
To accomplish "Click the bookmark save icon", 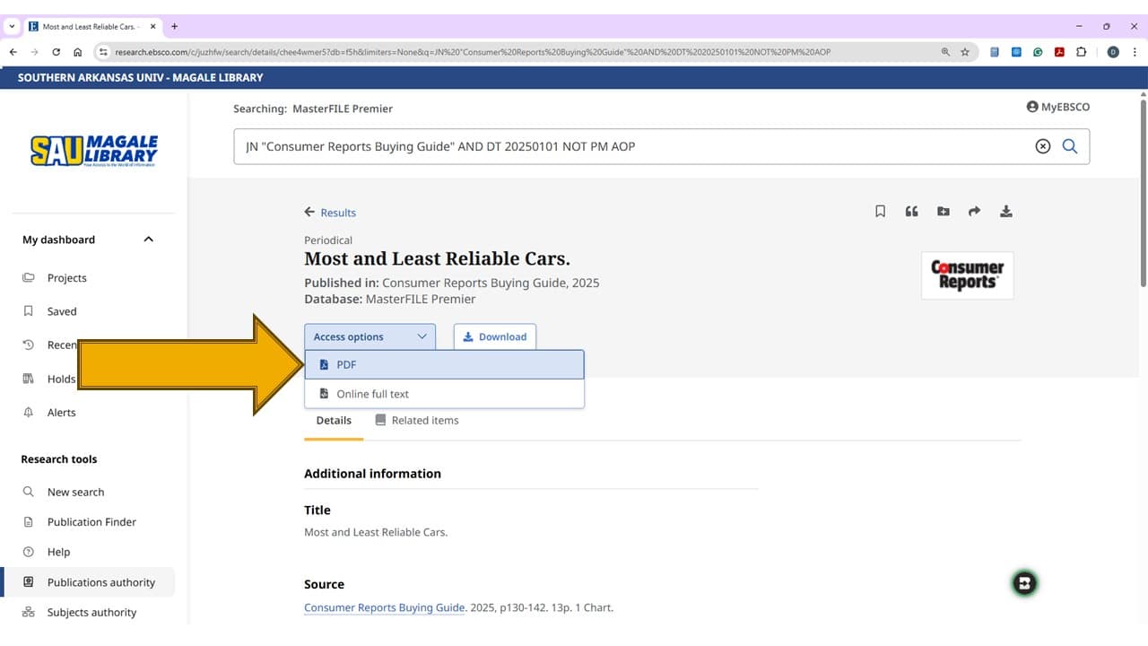I will pos(880,212).
